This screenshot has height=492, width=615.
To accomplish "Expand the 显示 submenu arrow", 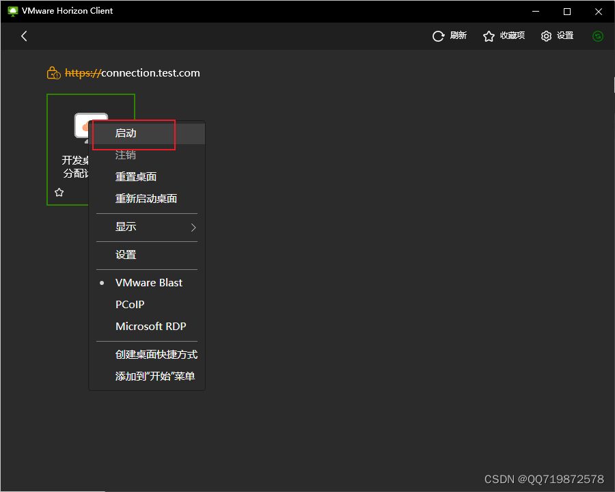I will click(x=193, y=227).
